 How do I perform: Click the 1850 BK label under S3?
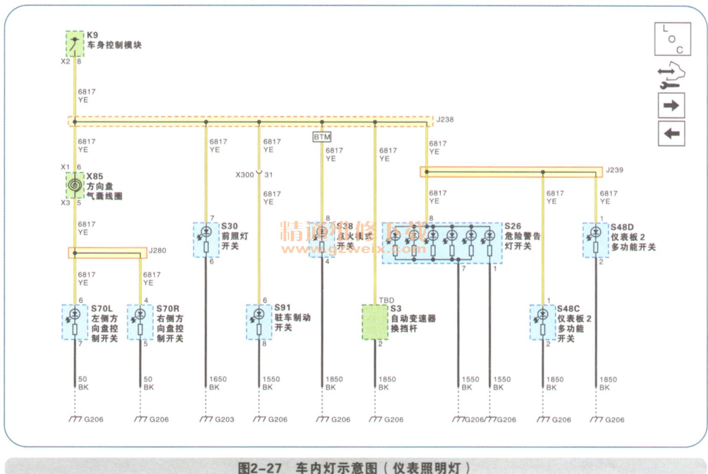[387, 383]
